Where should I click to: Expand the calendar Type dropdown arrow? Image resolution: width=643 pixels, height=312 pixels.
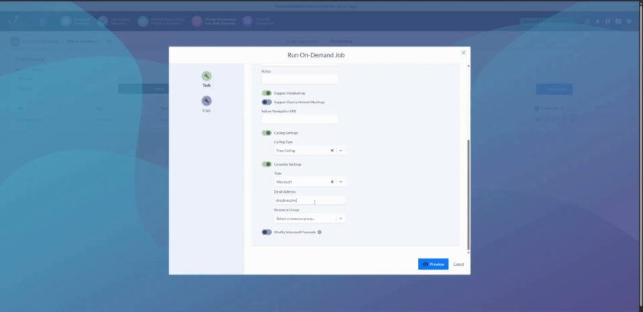(x=341, y=182)
